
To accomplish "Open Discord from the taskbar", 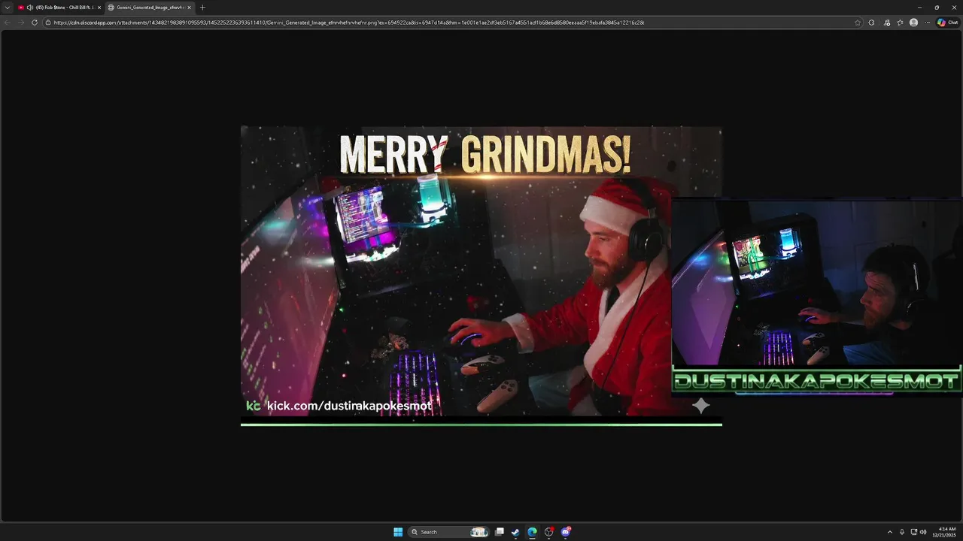I will click(x=566, y=532).
